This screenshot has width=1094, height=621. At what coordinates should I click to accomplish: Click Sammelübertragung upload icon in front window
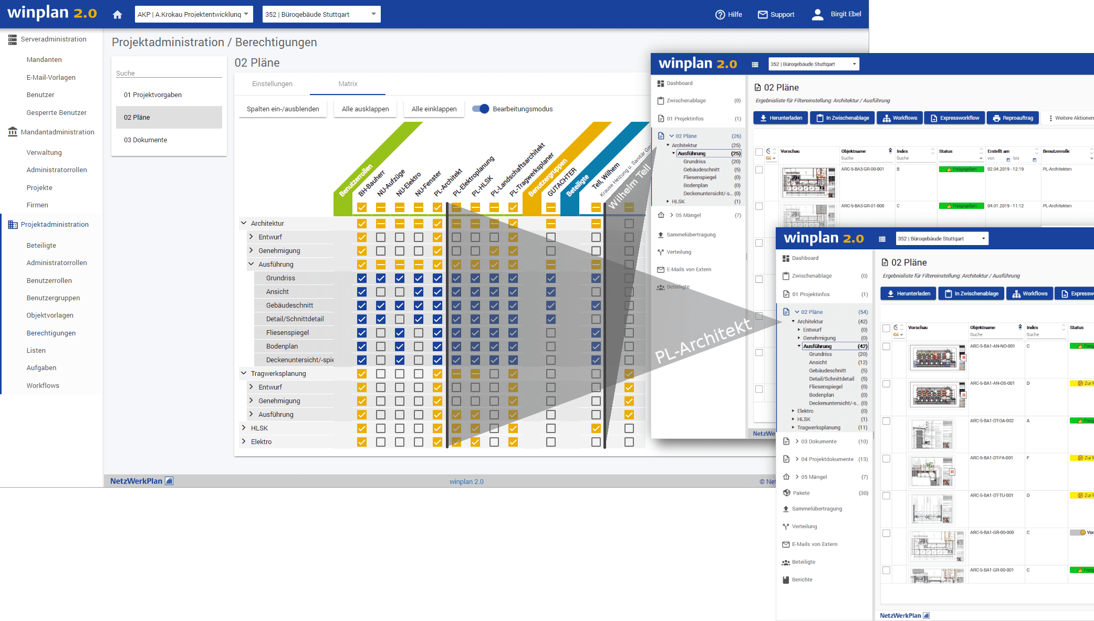pos(786,509)
